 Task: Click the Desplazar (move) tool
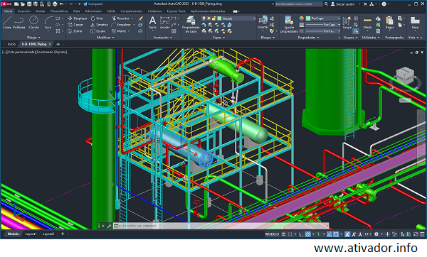[78, 18]
